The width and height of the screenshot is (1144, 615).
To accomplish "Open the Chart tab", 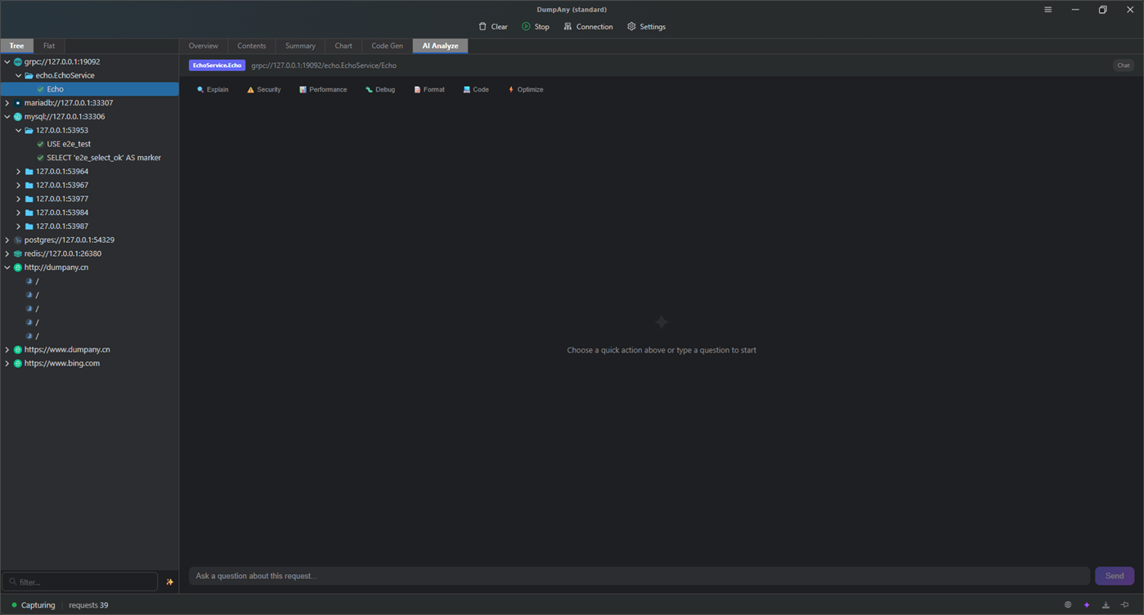I will point(343,46).
